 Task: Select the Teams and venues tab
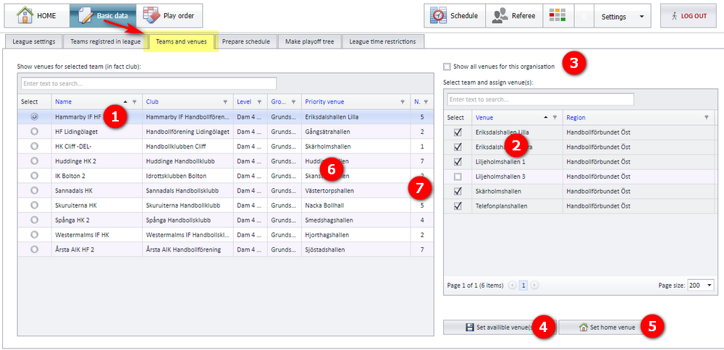(182, 41)
